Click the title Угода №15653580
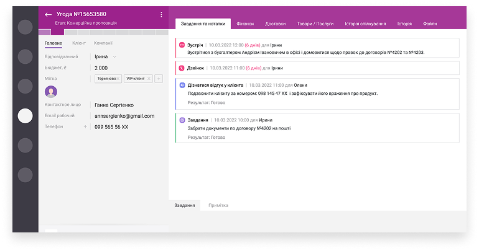This screenshot has height=251, width=479. (81, 14)
